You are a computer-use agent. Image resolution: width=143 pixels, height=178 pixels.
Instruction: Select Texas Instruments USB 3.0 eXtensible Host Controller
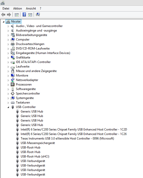[67, 138]
